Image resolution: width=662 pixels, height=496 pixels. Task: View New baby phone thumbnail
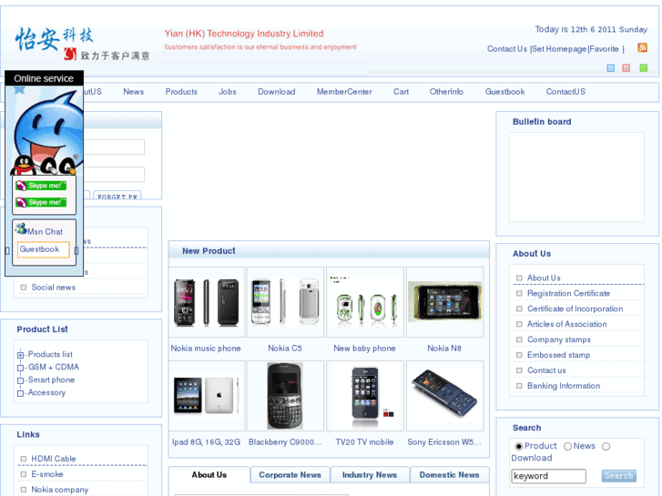click(365, 302)
